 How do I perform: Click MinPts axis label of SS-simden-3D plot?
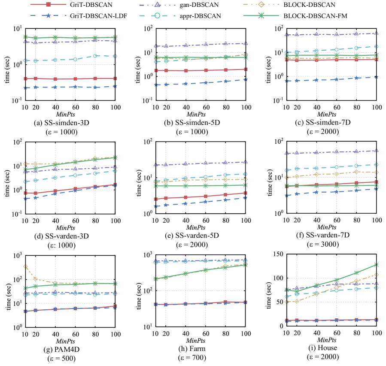pyautogui.click(x=66, y=115)
